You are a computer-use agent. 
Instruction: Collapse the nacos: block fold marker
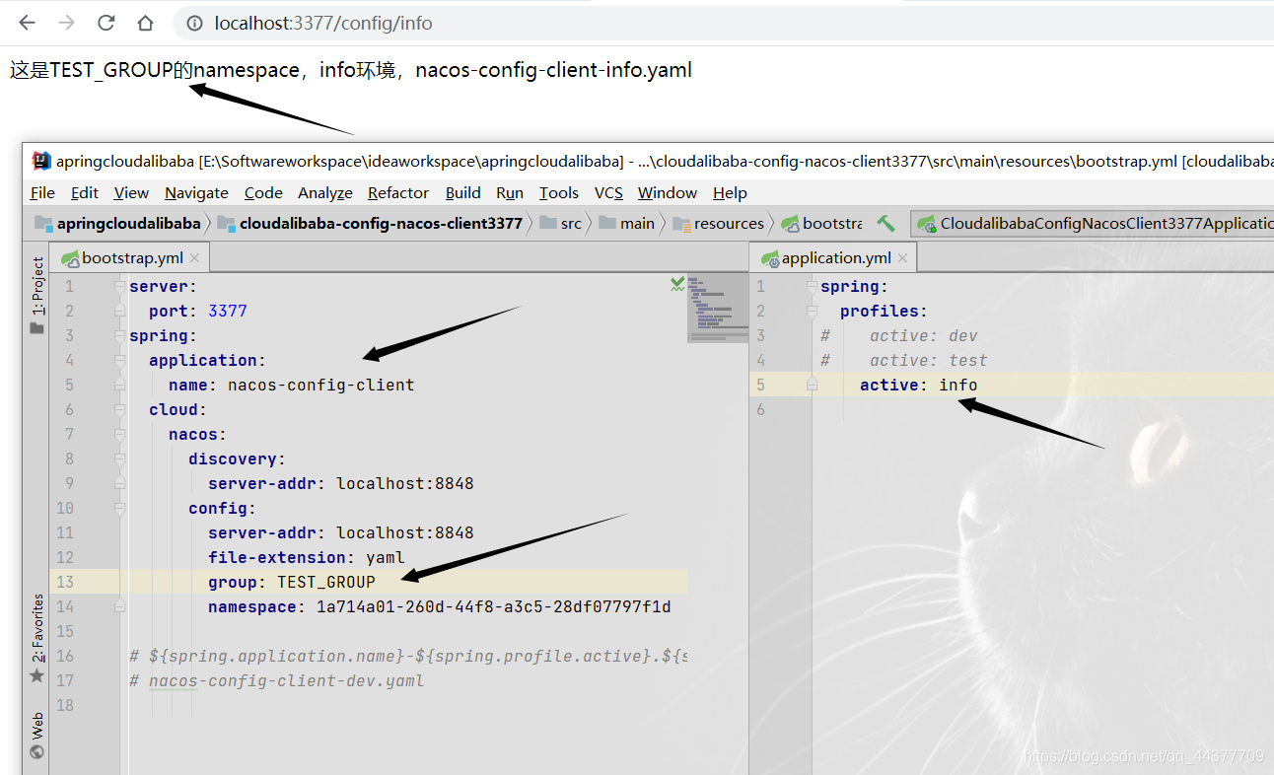click(119, 435)
